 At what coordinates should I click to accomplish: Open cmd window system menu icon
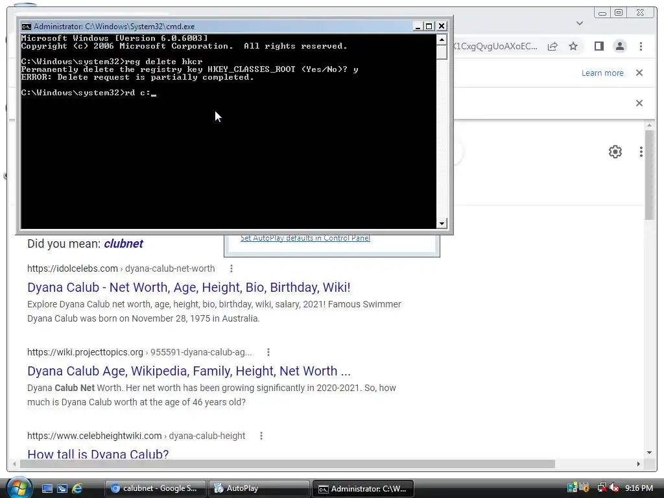26,26
